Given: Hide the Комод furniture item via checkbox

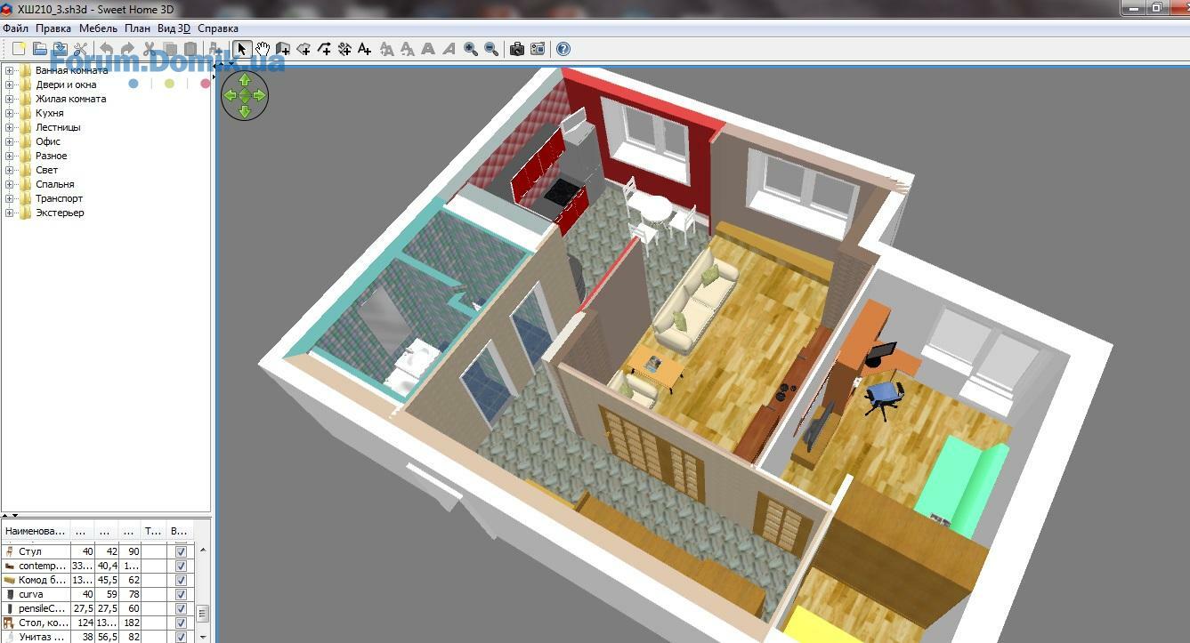Looking at the screenshot, I should [x=181, y=580].
